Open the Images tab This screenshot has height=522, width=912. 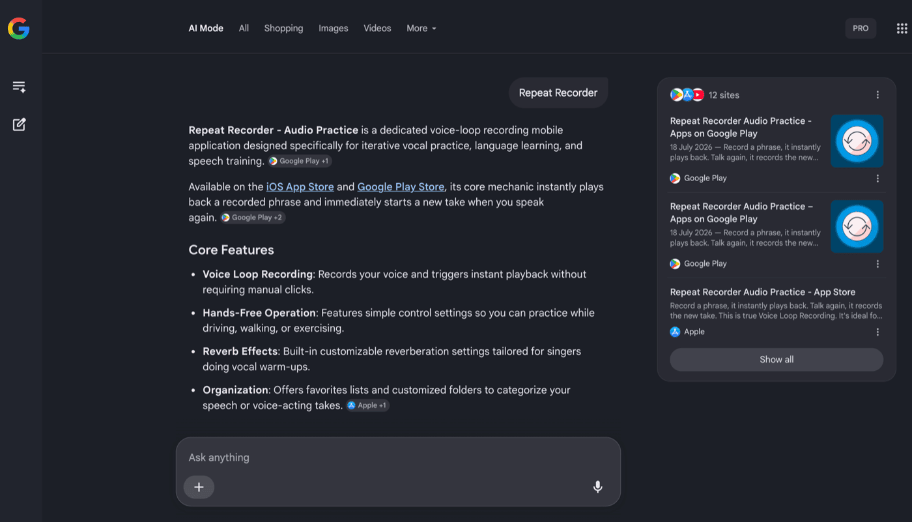334,29
